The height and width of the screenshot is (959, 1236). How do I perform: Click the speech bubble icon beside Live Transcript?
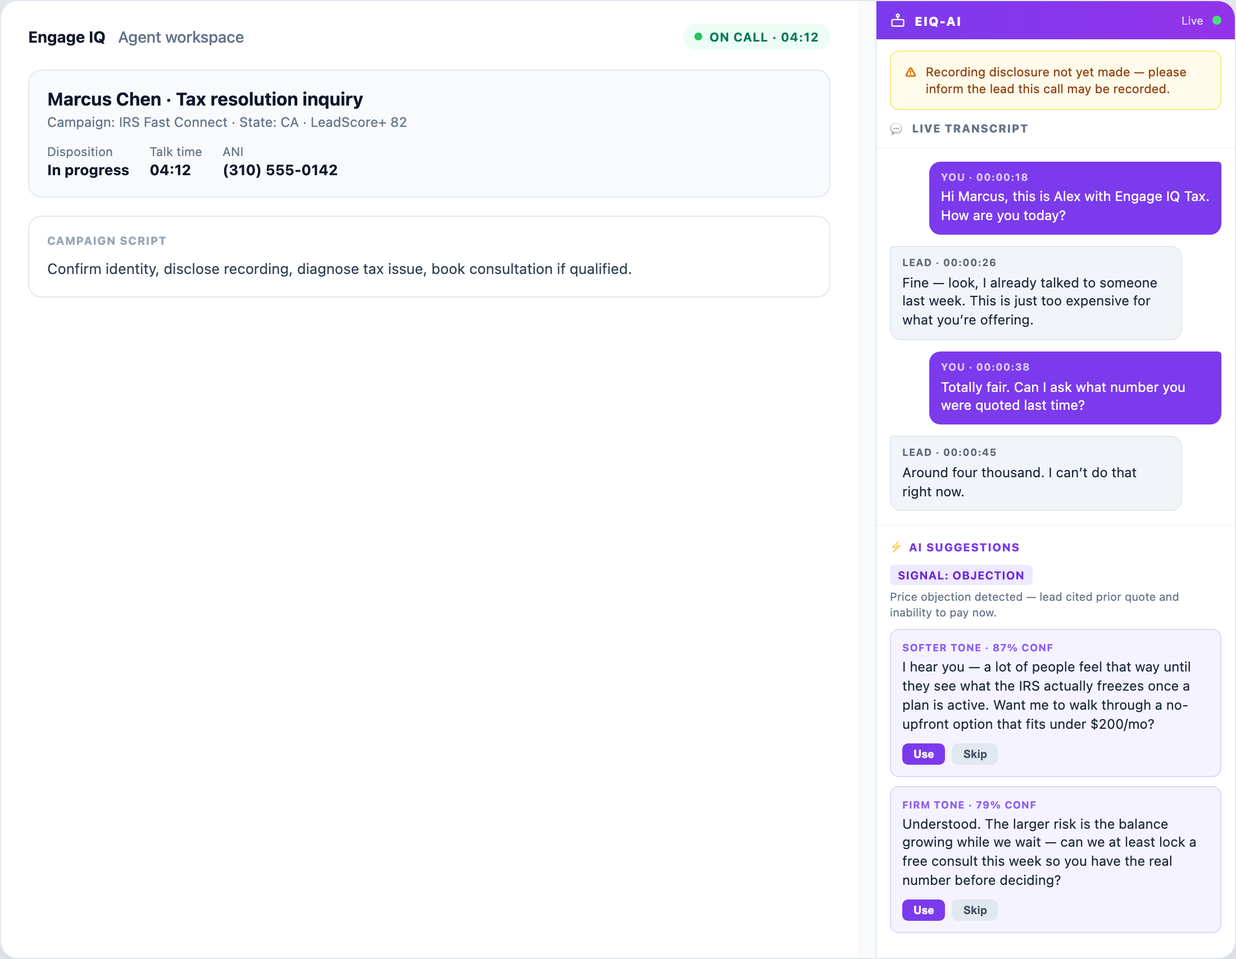(897, 129)
